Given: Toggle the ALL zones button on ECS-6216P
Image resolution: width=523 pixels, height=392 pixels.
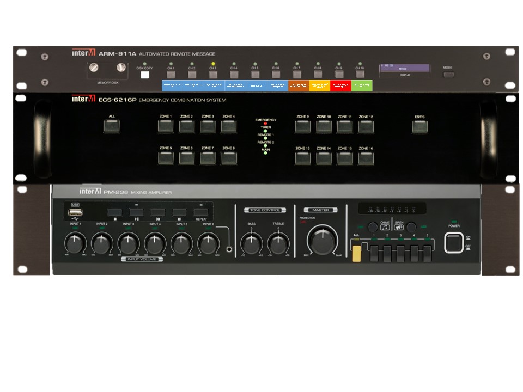Looking at the screenshot, I should click(112, 126).
